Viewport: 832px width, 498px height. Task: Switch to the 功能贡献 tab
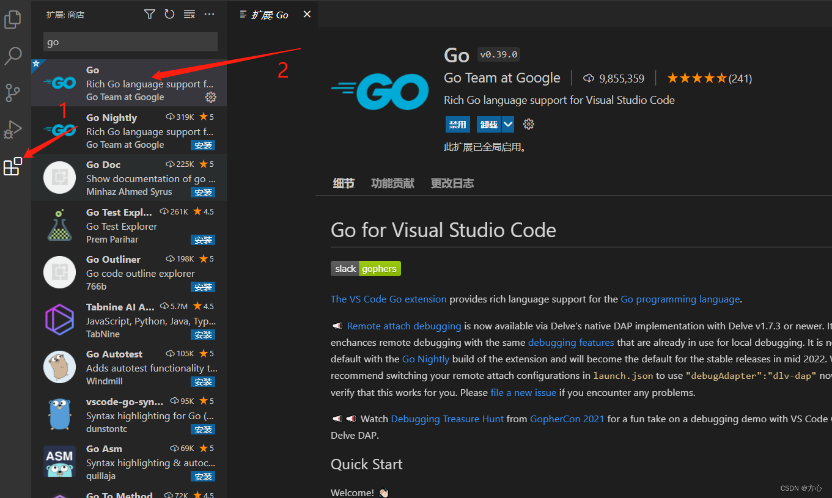point(392,183)
